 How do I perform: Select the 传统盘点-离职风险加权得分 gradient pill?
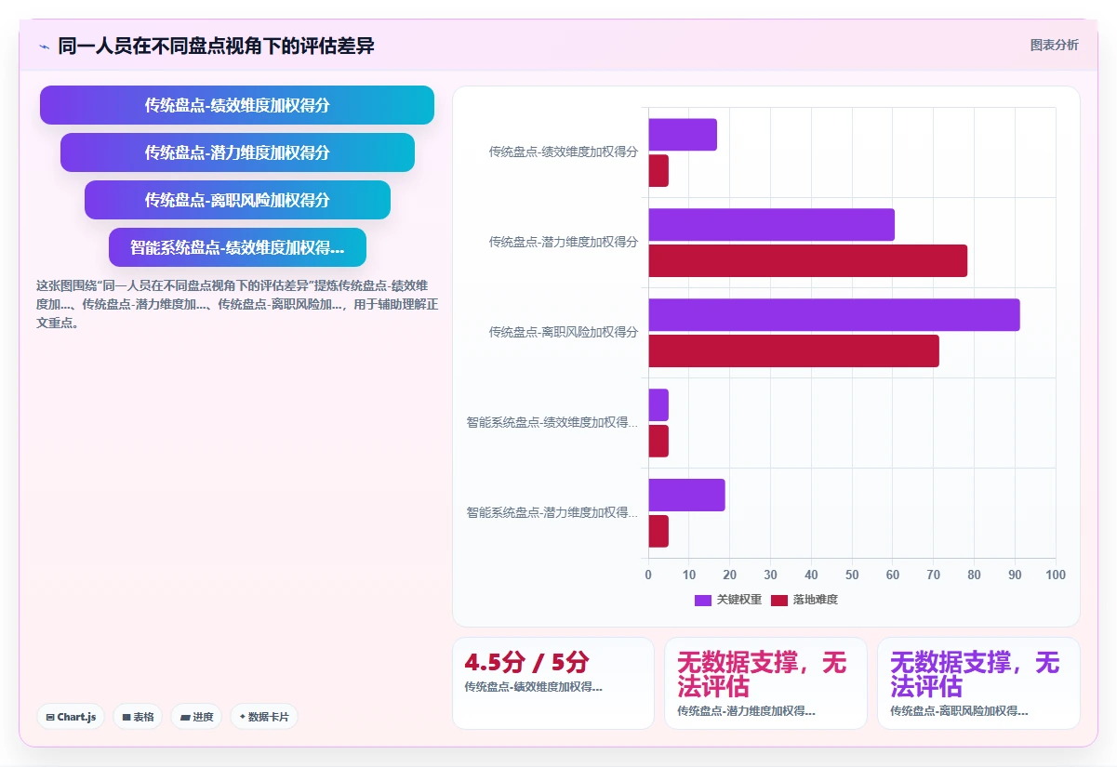[x=237, y=200]
